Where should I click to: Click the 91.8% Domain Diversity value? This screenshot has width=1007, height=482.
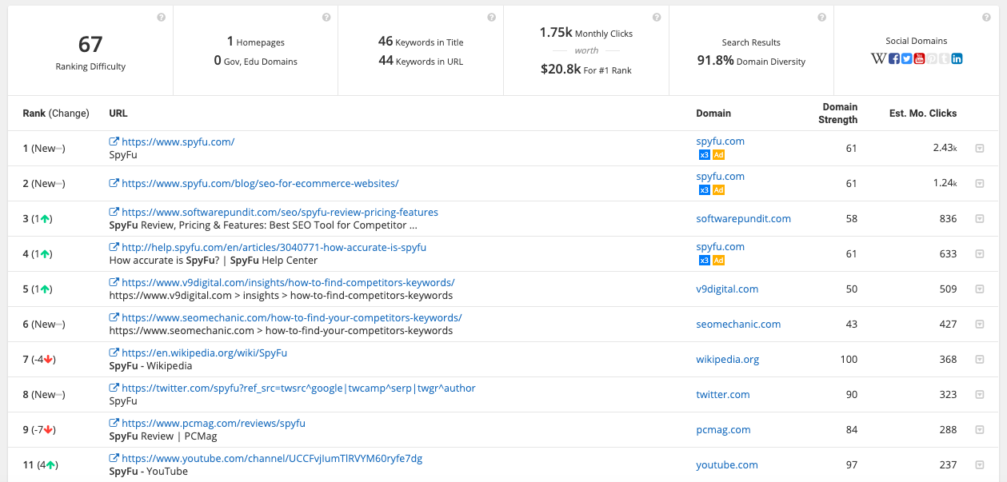(751, 61)
